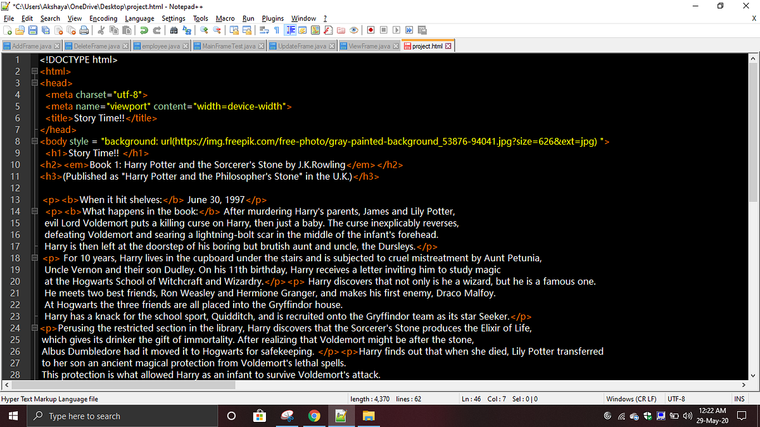Click the Close All toolbar icon
The image size is (760, 427).
71,30
